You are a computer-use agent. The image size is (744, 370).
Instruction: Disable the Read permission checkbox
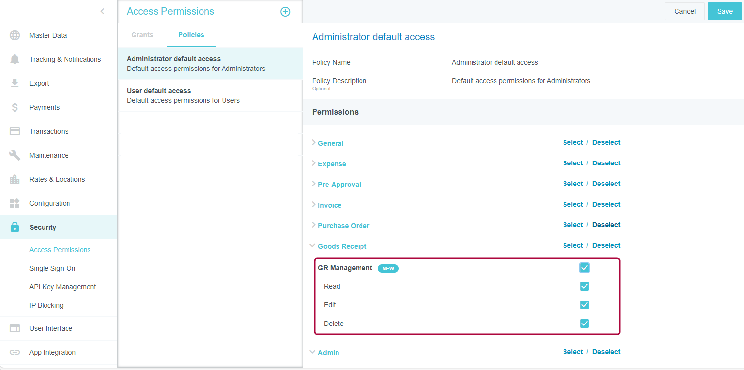[584, 286]
